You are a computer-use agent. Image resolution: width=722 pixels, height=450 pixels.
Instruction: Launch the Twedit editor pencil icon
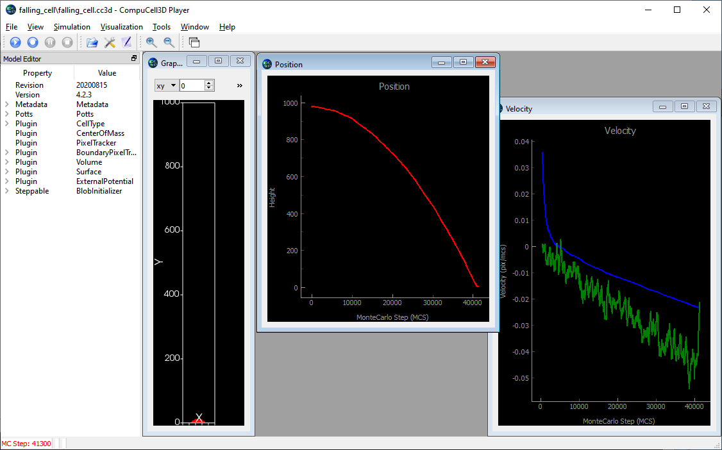tap(126, 42)
